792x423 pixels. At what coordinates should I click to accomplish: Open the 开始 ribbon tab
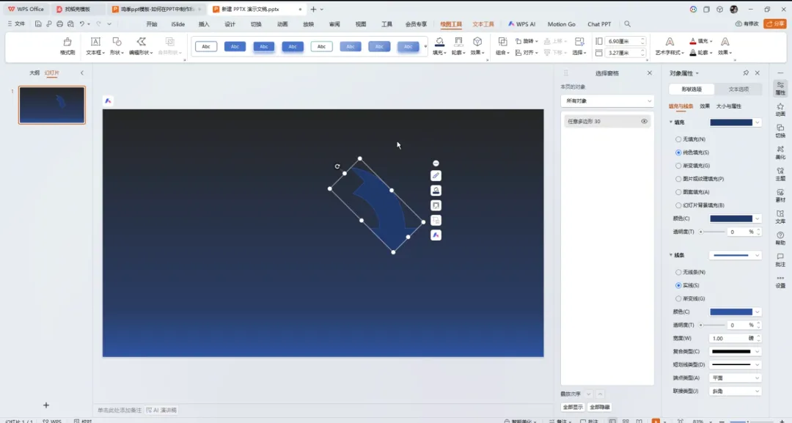point(152,24)
